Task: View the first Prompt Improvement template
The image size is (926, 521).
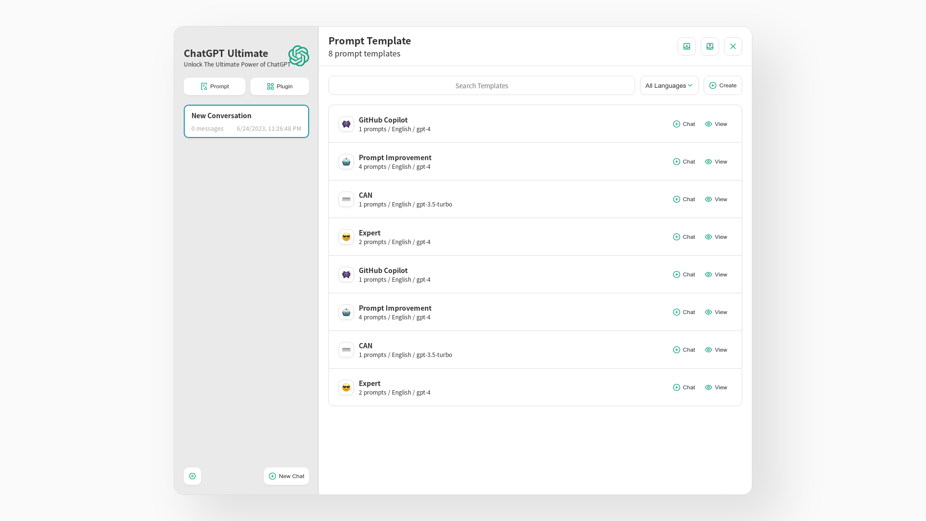Action: (x=716, y=162)
